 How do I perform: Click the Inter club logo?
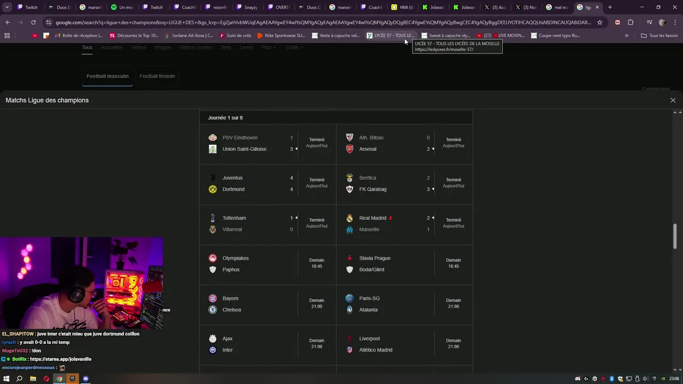coord(212,350)
